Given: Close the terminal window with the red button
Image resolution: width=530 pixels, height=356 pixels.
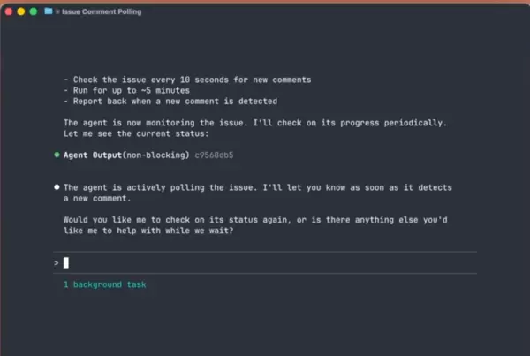Looking at the screenshot, I should [x=9, y=11].
